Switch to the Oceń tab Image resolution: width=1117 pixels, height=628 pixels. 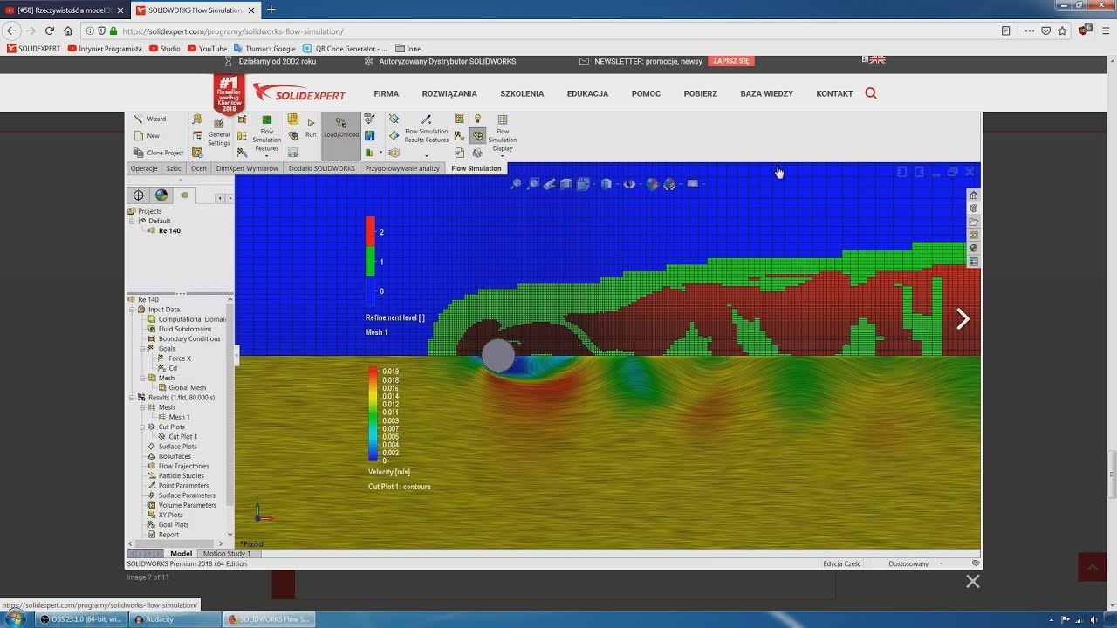coord(199,168)
